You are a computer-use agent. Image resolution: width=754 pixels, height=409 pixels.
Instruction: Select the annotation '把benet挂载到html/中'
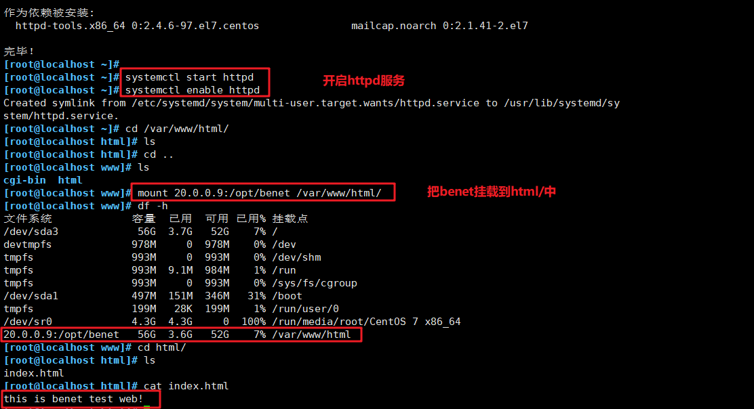coord(492,192)
